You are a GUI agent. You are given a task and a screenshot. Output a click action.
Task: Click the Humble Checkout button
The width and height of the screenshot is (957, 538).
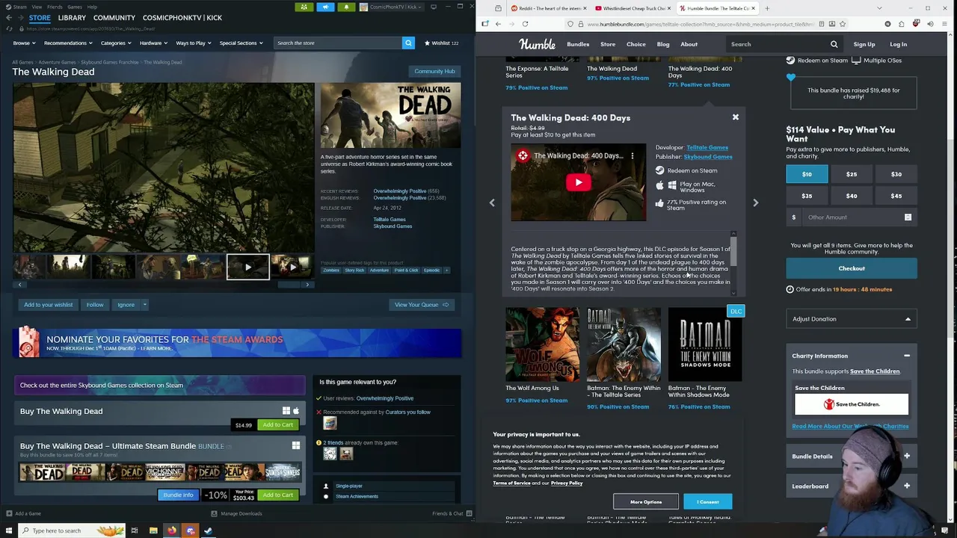pyautogui.click(x=852, y=268)
